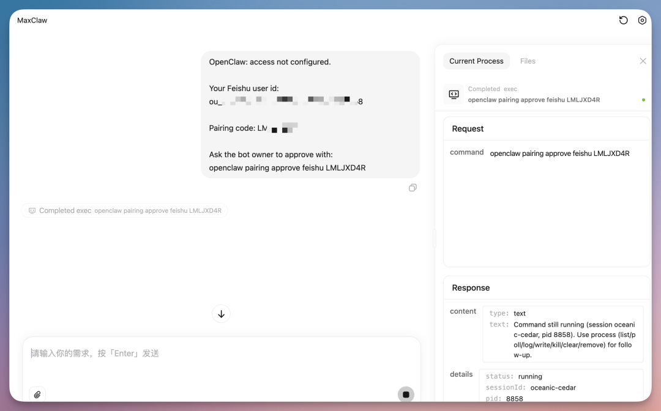The height and width of the screenshot is (411, 661).
Task: Click the paperclip attach file icon
Action: [37, 394]
